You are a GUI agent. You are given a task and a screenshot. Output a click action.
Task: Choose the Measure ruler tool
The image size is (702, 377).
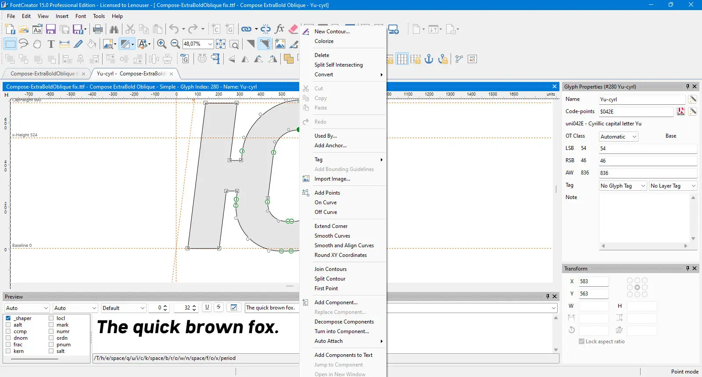click(64, 43)
